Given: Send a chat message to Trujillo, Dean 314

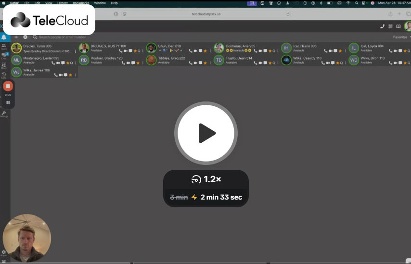Looking at the screenshot, I should (265, 63).
